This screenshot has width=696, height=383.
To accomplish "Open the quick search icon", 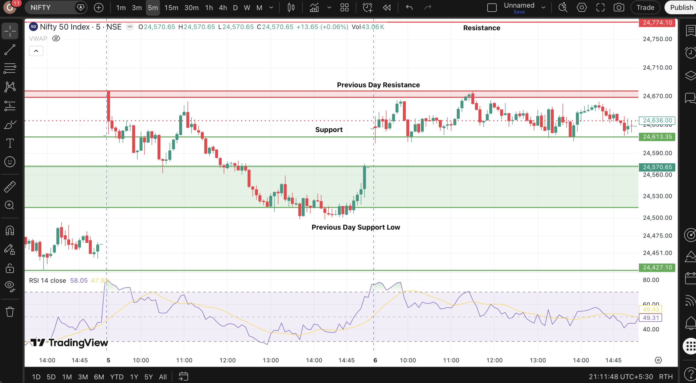I will [563, 8].
